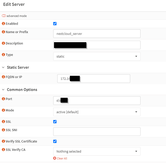
Task: Click the FQDN or IP label
Action: [x=14, y=77]
